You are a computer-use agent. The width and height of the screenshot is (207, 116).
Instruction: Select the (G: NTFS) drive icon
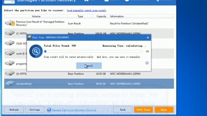coord(10,73)
